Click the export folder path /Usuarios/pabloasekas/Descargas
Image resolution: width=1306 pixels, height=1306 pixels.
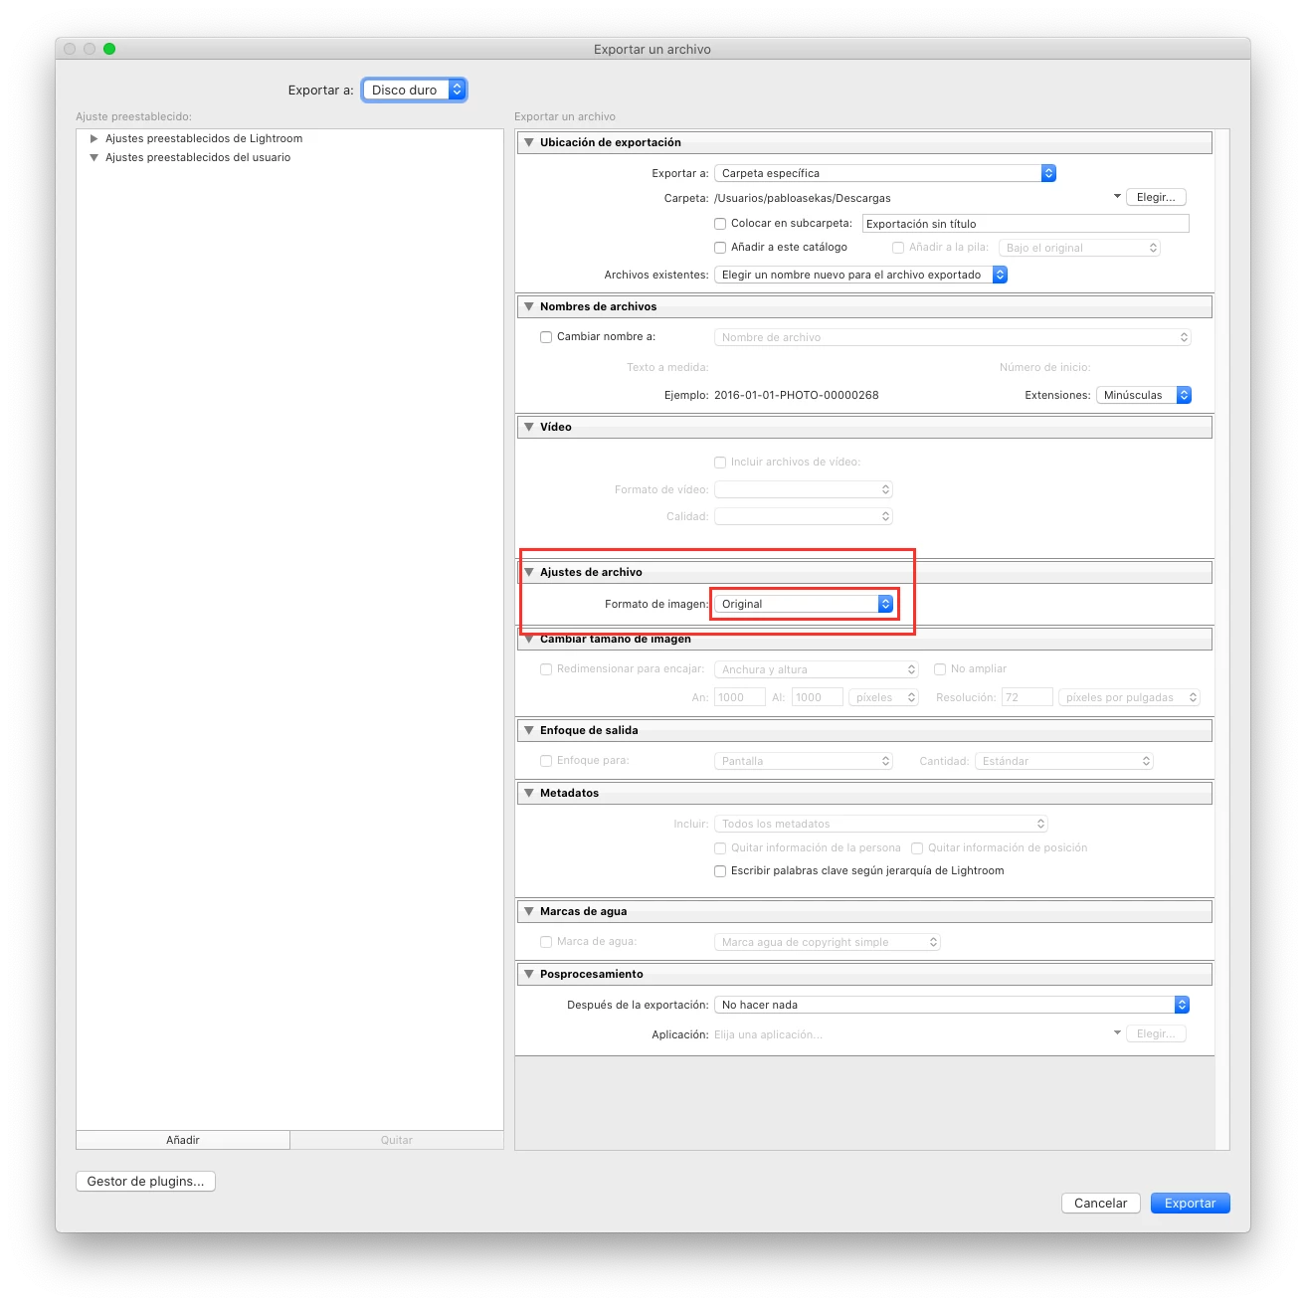[803, 198]
